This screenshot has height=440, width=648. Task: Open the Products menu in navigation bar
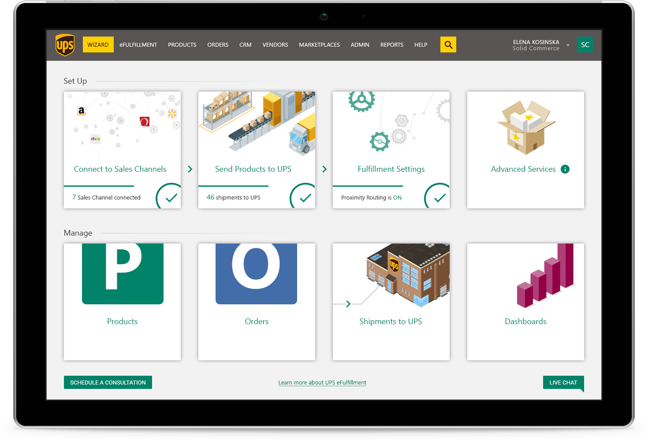point(182,45)
